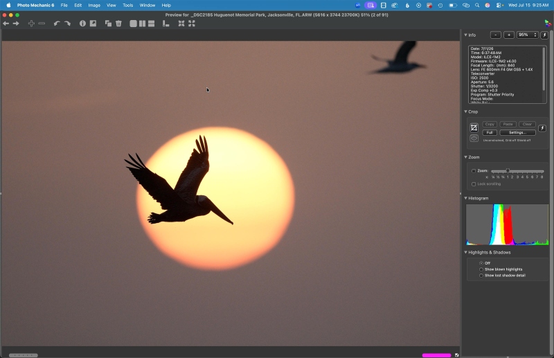Collapse the Zoom panel

(x=465, y=157)
